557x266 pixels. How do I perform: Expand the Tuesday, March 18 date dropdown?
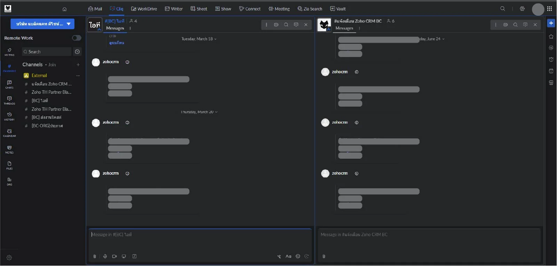199,39
